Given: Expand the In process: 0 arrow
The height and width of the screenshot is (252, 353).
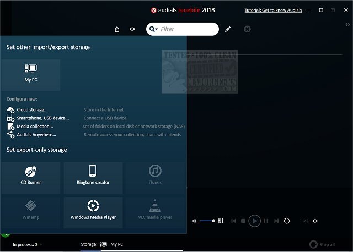Looking at the screenshot, I should [x=41, y=244].
